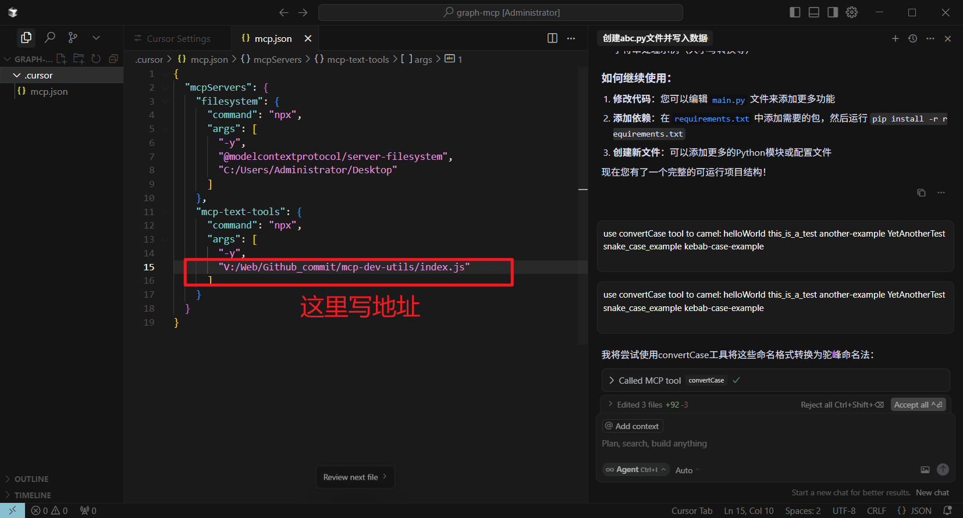Click Cursor Tab in status bar

692,510
